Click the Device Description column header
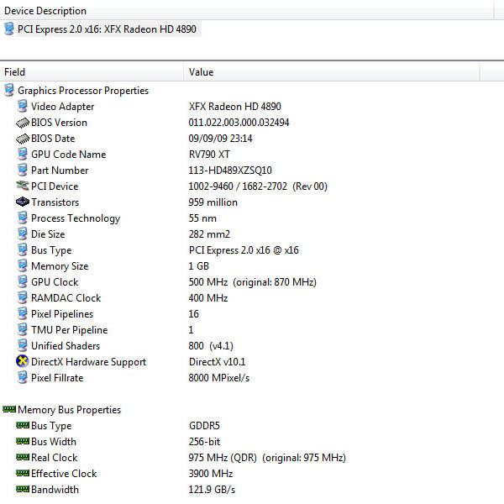Image resolution: width=504 pixels, height=504 pixels. (246, 11)
